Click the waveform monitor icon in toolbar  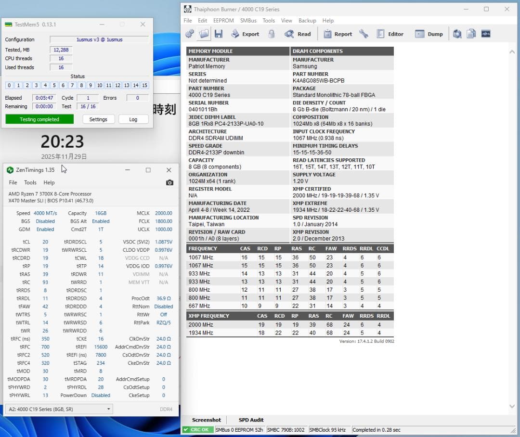tap(486, 34)
